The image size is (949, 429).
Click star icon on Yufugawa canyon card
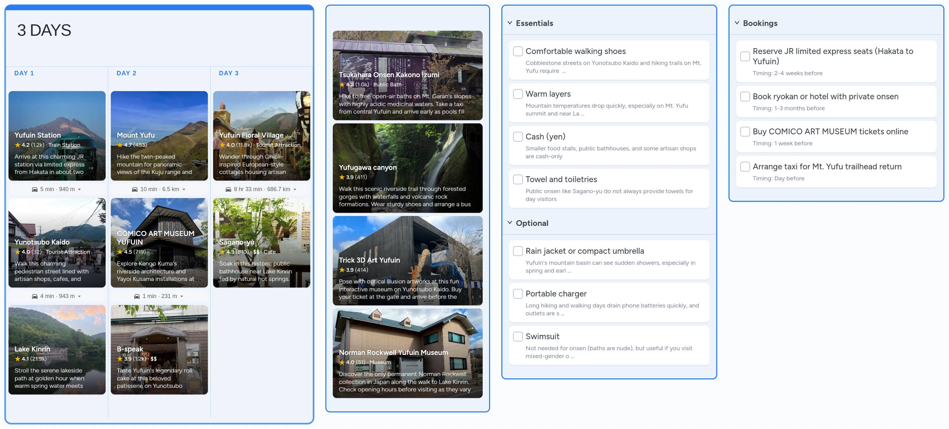342,177
